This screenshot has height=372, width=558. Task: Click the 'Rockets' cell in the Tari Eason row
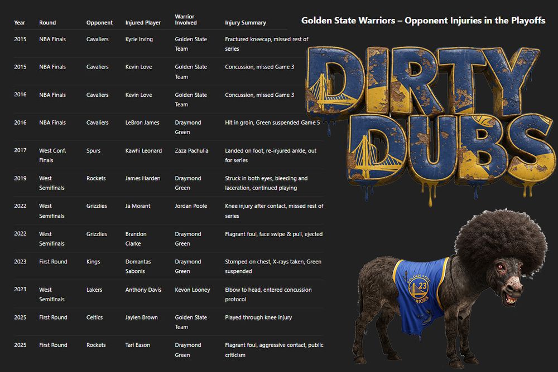pos(96,345)
